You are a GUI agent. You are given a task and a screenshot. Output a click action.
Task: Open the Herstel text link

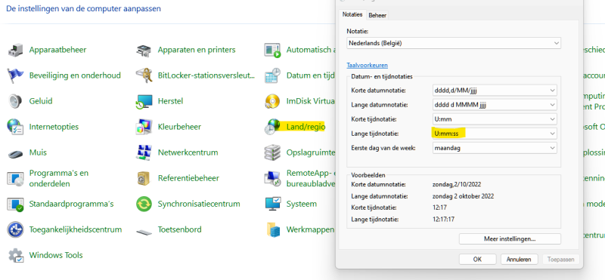(x=171, y=101)
